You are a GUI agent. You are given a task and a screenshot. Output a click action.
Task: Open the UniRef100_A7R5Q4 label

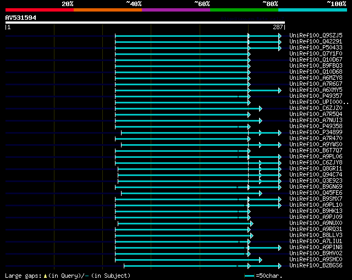pos(316,114)
